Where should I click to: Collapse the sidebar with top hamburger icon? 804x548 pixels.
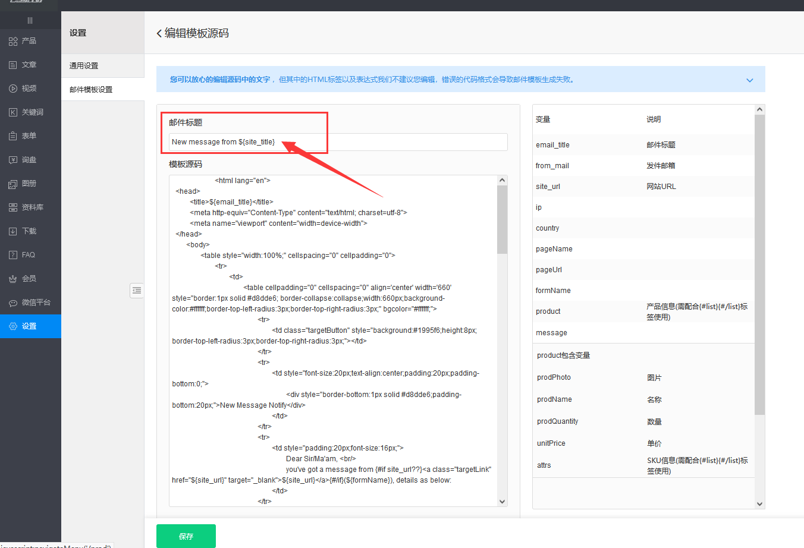30,20
